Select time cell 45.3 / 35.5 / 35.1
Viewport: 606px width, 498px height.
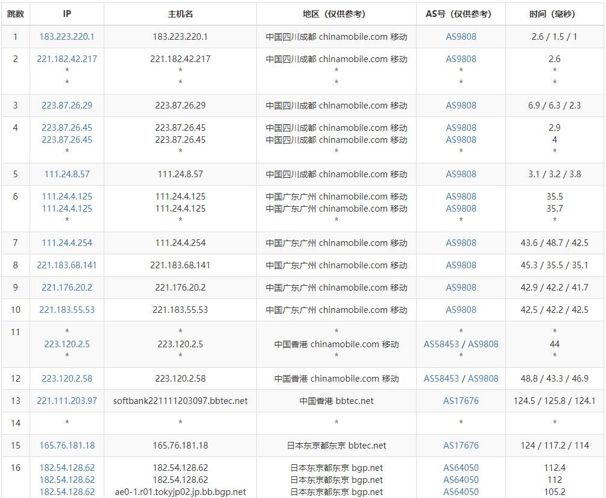pos(555,265)
